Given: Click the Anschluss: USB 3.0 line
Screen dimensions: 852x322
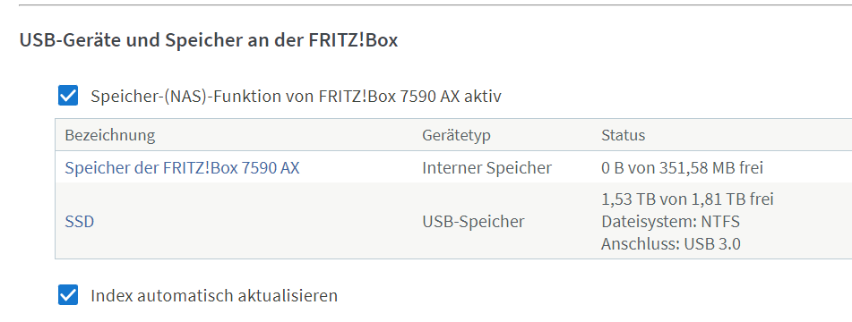Looking at the screenshot, I should pos(670,244).
